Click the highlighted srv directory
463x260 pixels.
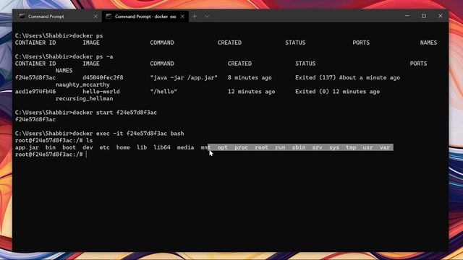click(x=318, y=147)
